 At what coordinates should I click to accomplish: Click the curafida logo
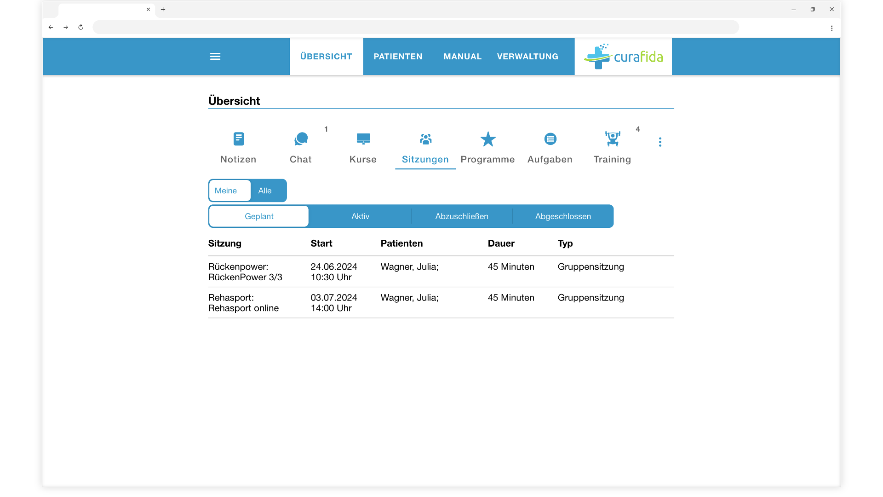click(x=623, y=57)
